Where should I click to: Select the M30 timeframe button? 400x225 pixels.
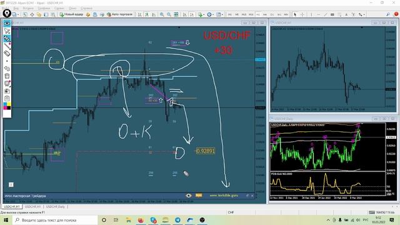click(251, 15)
